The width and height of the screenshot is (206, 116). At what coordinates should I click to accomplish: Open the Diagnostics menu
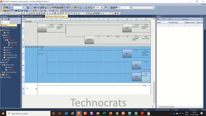click(x=50, y=5)
